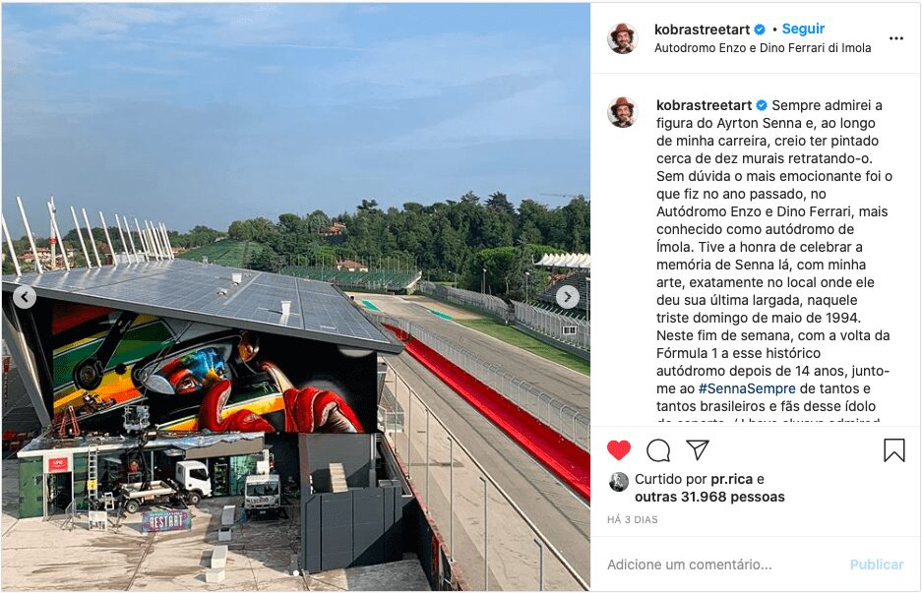This screenshot has height=593, width=922.
Task: Click the Publicar comment button
Action: (x=876, y=564)
